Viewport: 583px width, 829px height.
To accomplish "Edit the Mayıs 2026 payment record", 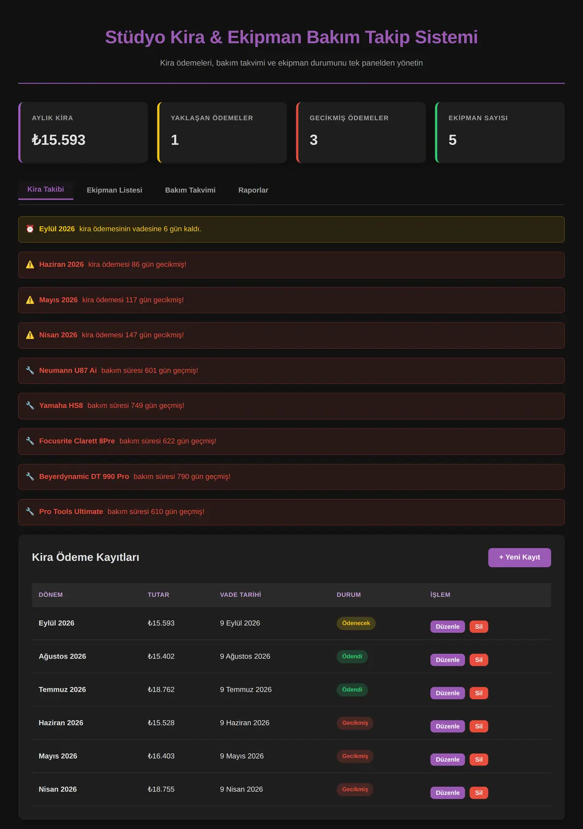I will point(447,760).
